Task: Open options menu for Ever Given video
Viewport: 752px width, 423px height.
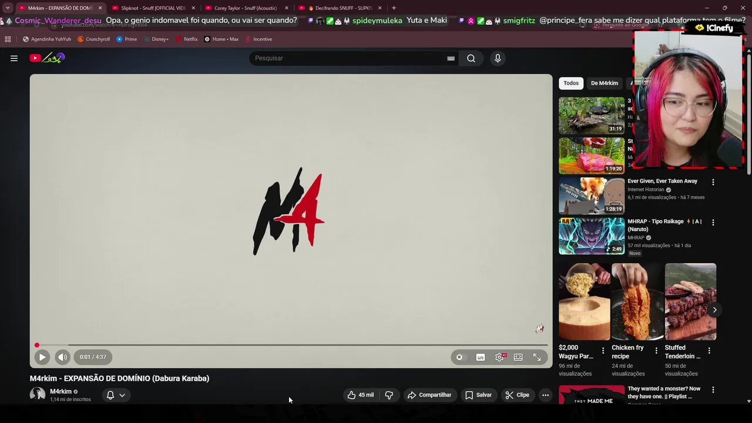Action: tap(713, 182)
